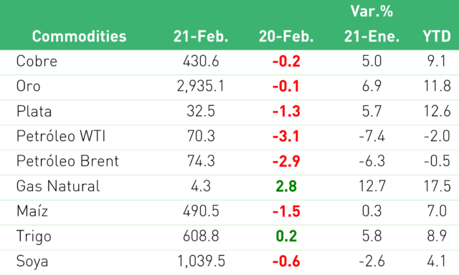459x275 pixels.
Task: Click the Commodities column header
Action: [79, 37]
